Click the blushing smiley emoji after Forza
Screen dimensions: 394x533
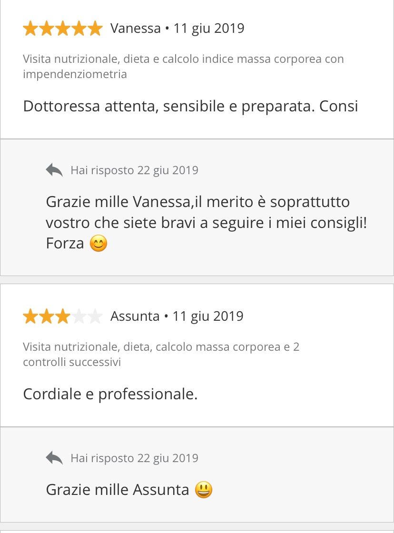click(98, 244)
